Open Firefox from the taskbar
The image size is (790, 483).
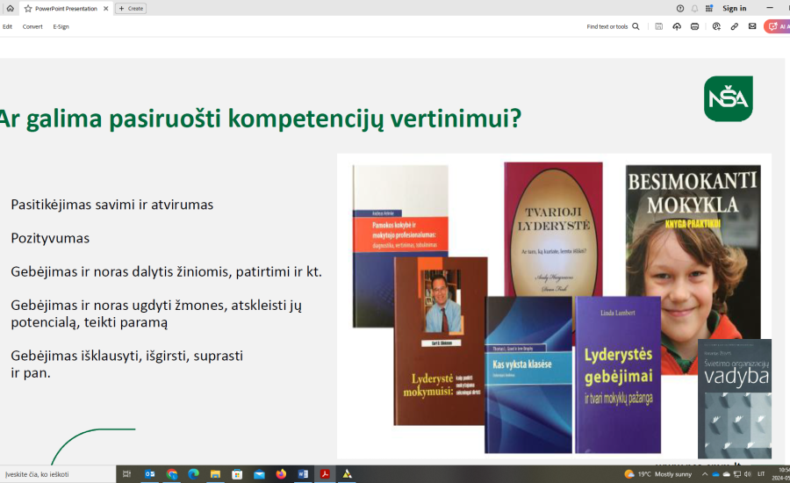tap(281, 474)
